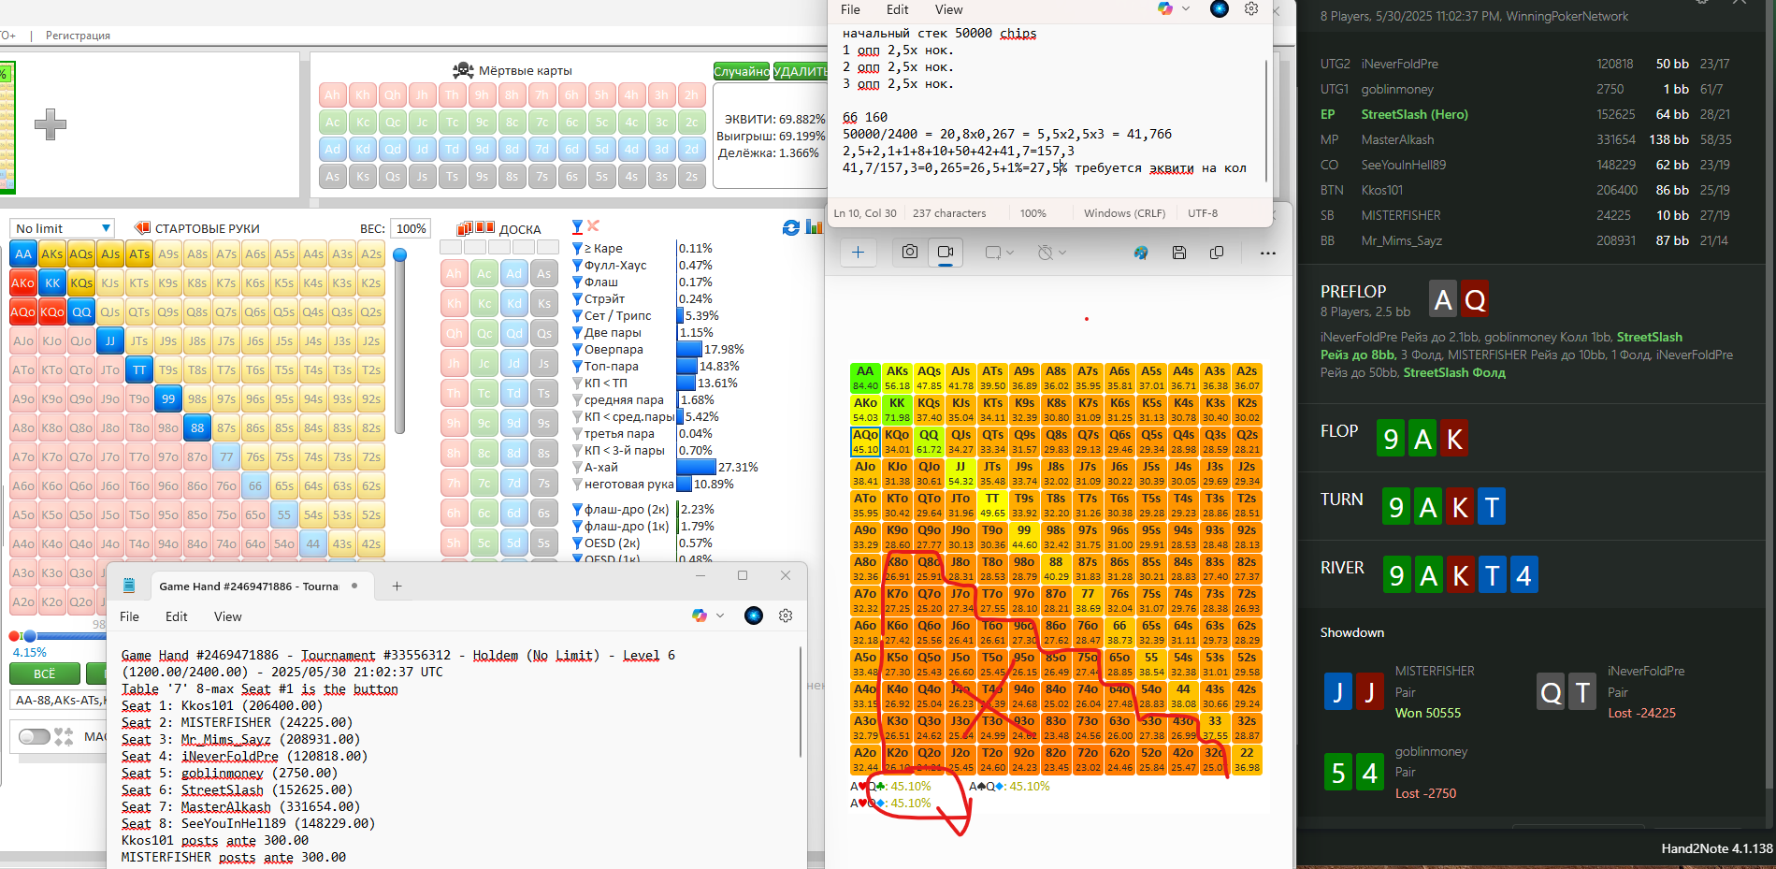Viewport: 1776px width, 869px height.
Task: Toggle the неготовая рука filter funnel
Action: [577, 485]
